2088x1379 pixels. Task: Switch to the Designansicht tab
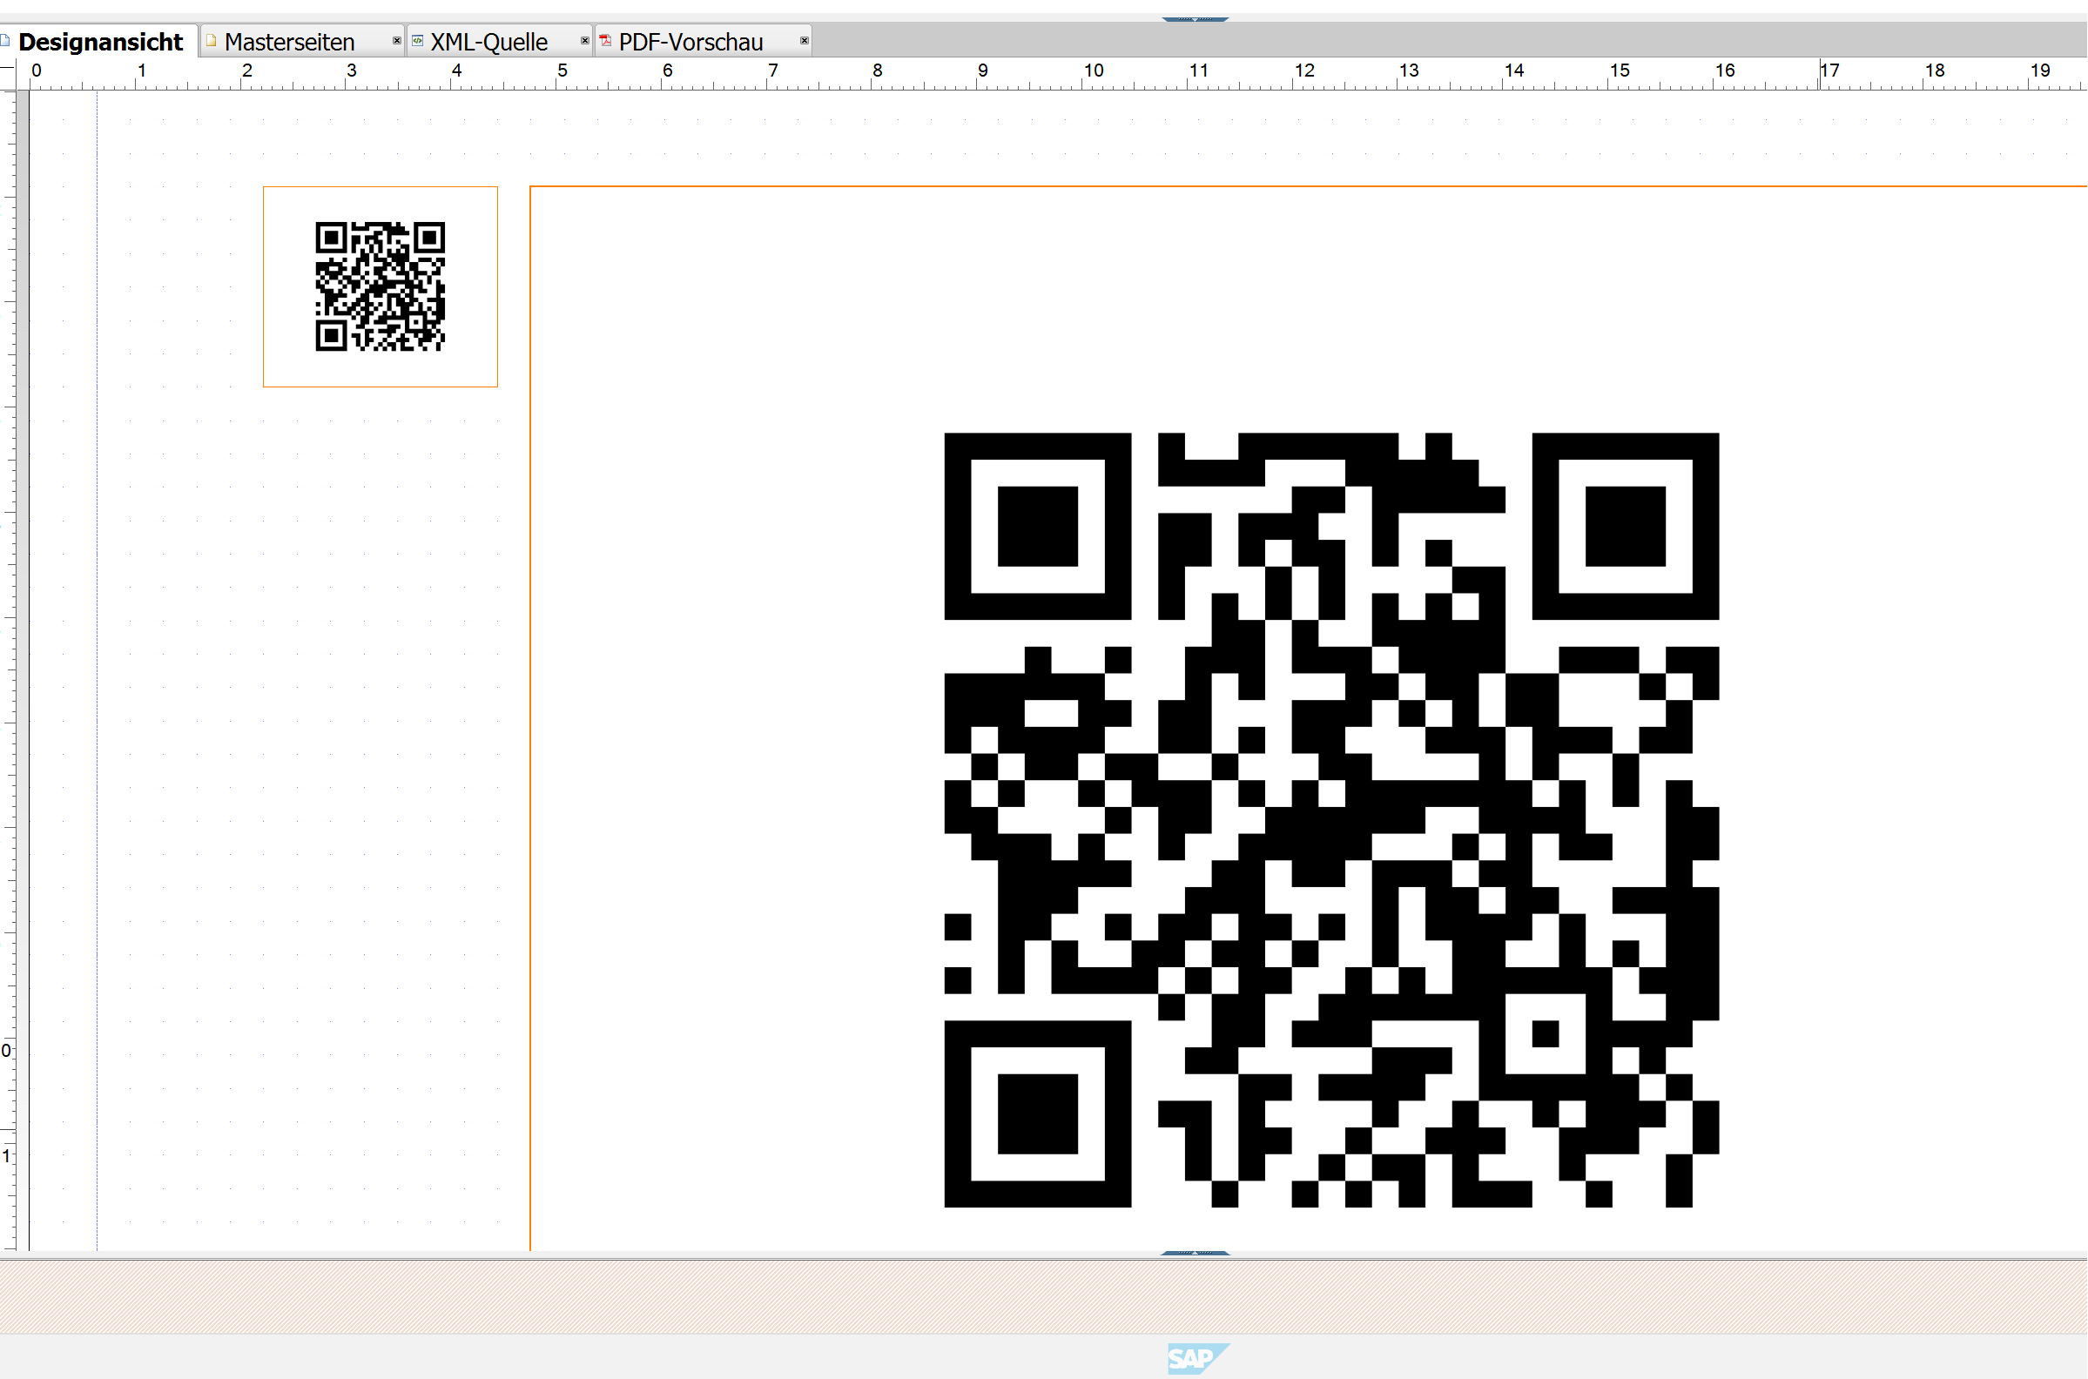pyautogui.click(x=100, y=41)
